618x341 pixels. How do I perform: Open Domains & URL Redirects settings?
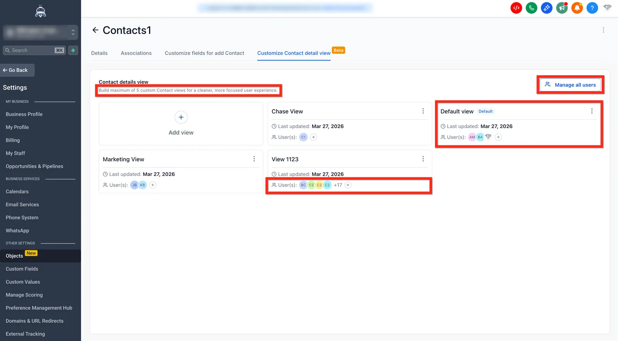[35, 321]
